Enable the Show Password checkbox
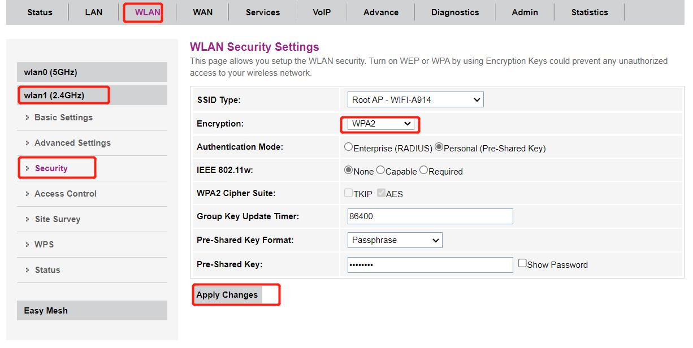Image resolution: width=693 pixels, height=348 pixels. click(523, 263)
